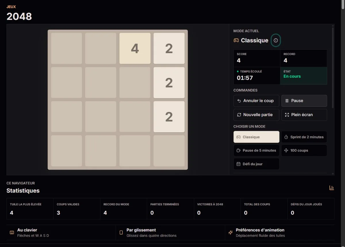
Task: Click the 2 tile in the top row
Action: pos(169,48)
